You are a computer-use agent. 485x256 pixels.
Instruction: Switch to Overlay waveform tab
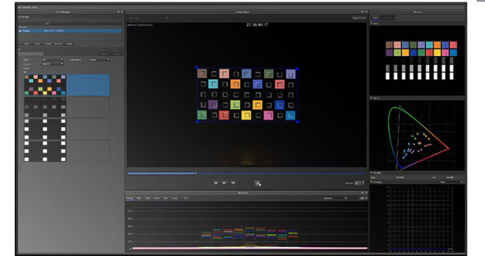coord(129,199)
